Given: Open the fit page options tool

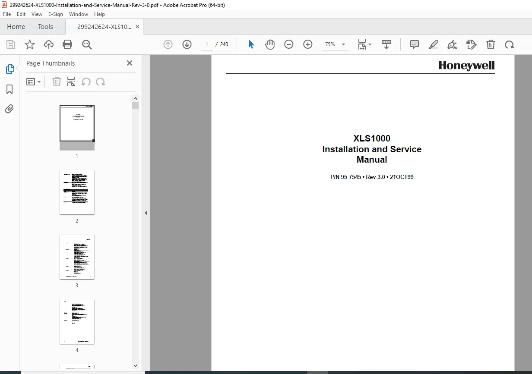Looking at the screenshot, I should (364, 44).
